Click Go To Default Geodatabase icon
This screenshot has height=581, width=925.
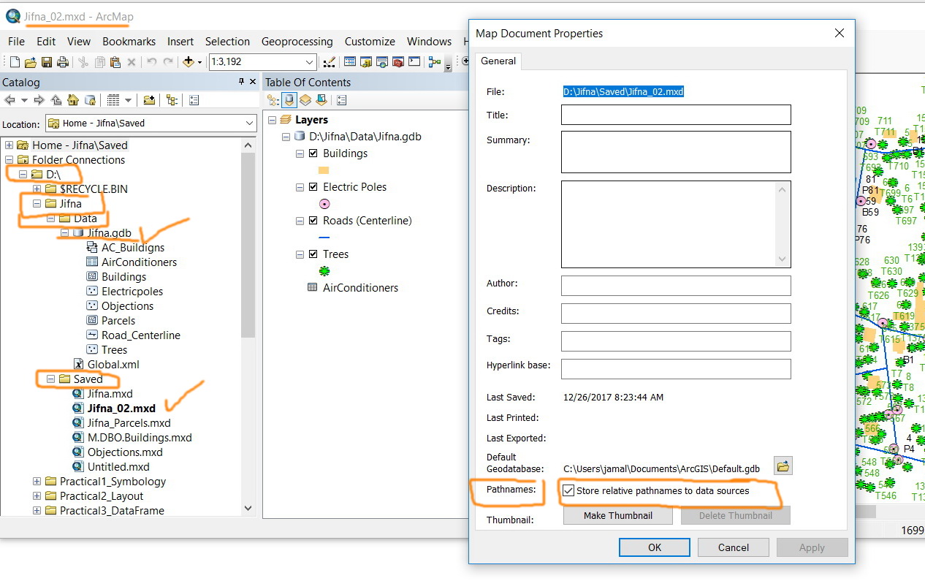tap(90, 100)
